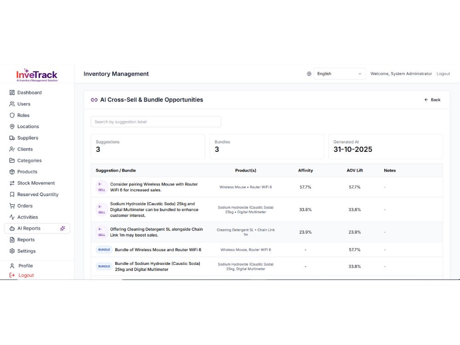Click the Back button

pyautogui.click(x=432, y=100)
